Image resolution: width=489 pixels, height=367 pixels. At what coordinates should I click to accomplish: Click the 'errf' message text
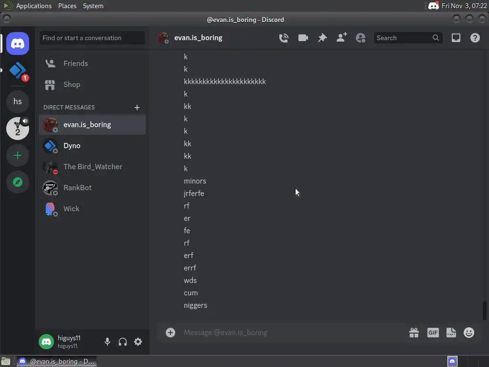pos(190,268)
